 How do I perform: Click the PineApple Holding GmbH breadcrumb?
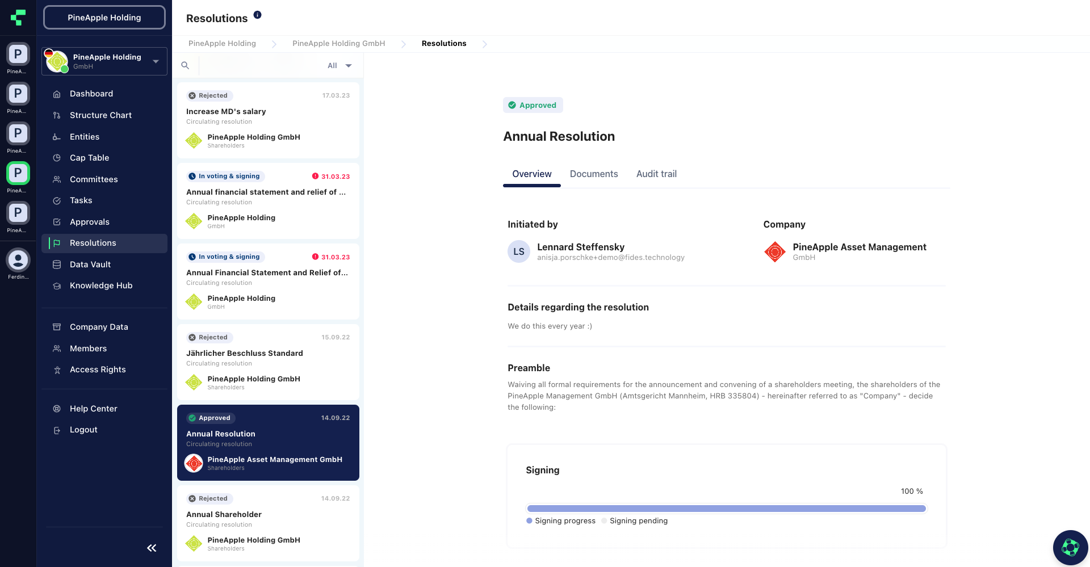coord(338,43)
